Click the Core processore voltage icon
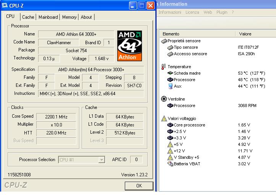This screenshot has width=276, height=195. click(170, 125)
